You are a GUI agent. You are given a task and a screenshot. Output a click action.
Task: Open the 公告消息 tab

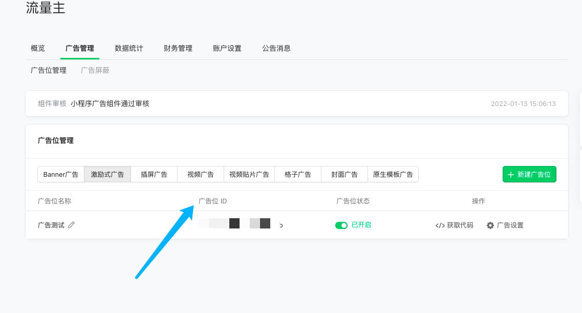tap(276, 48)
